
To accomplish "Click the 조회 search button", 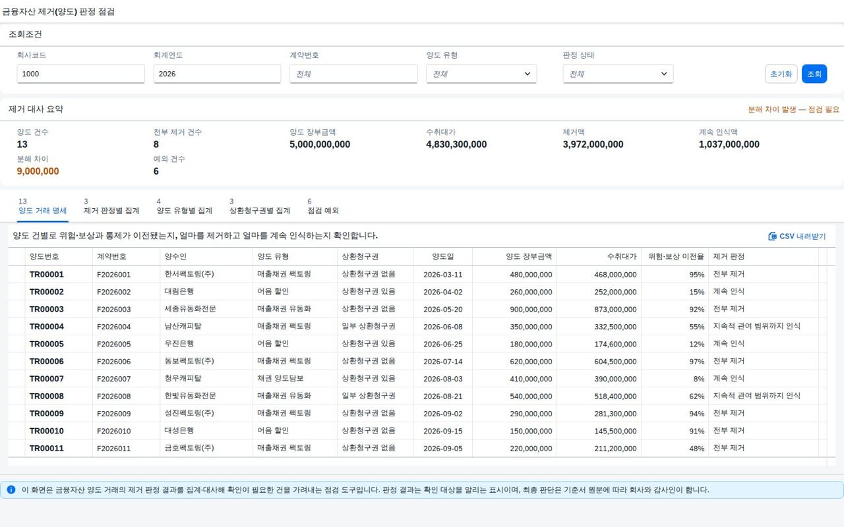I will click(814, 74).
